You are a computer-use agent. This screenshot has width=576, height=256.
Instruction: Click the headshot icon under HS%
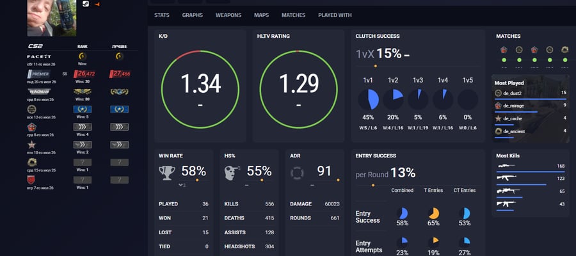pyautogui.click(x=232, y=173)
